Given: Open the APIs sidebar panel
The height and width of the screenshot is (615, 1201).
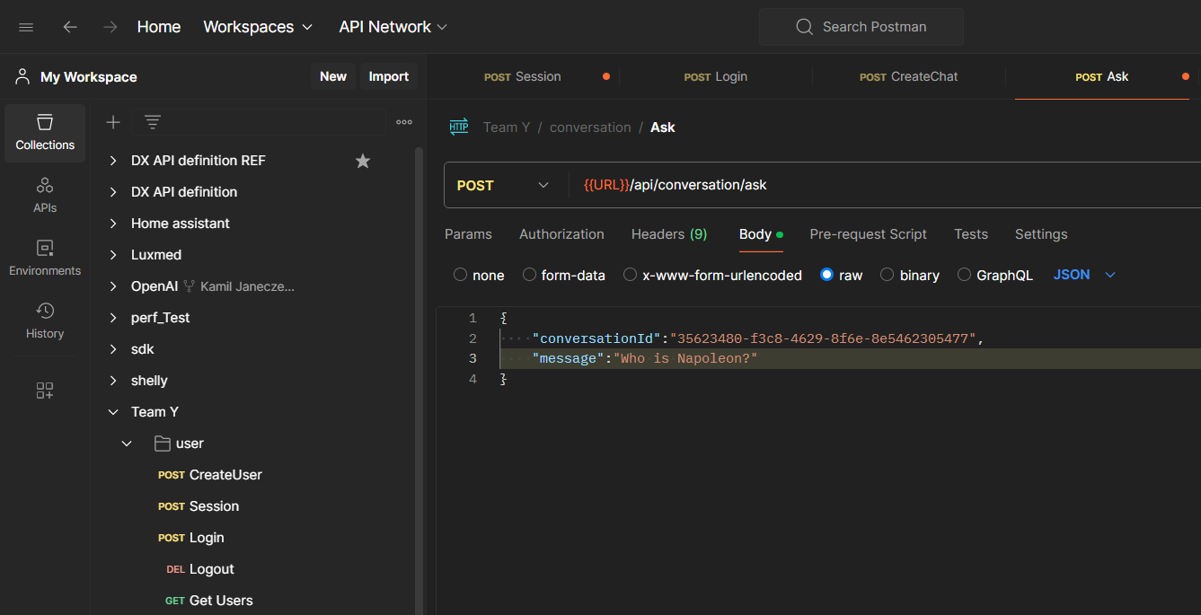Looking at the screenshot, I should pos(45,196).
